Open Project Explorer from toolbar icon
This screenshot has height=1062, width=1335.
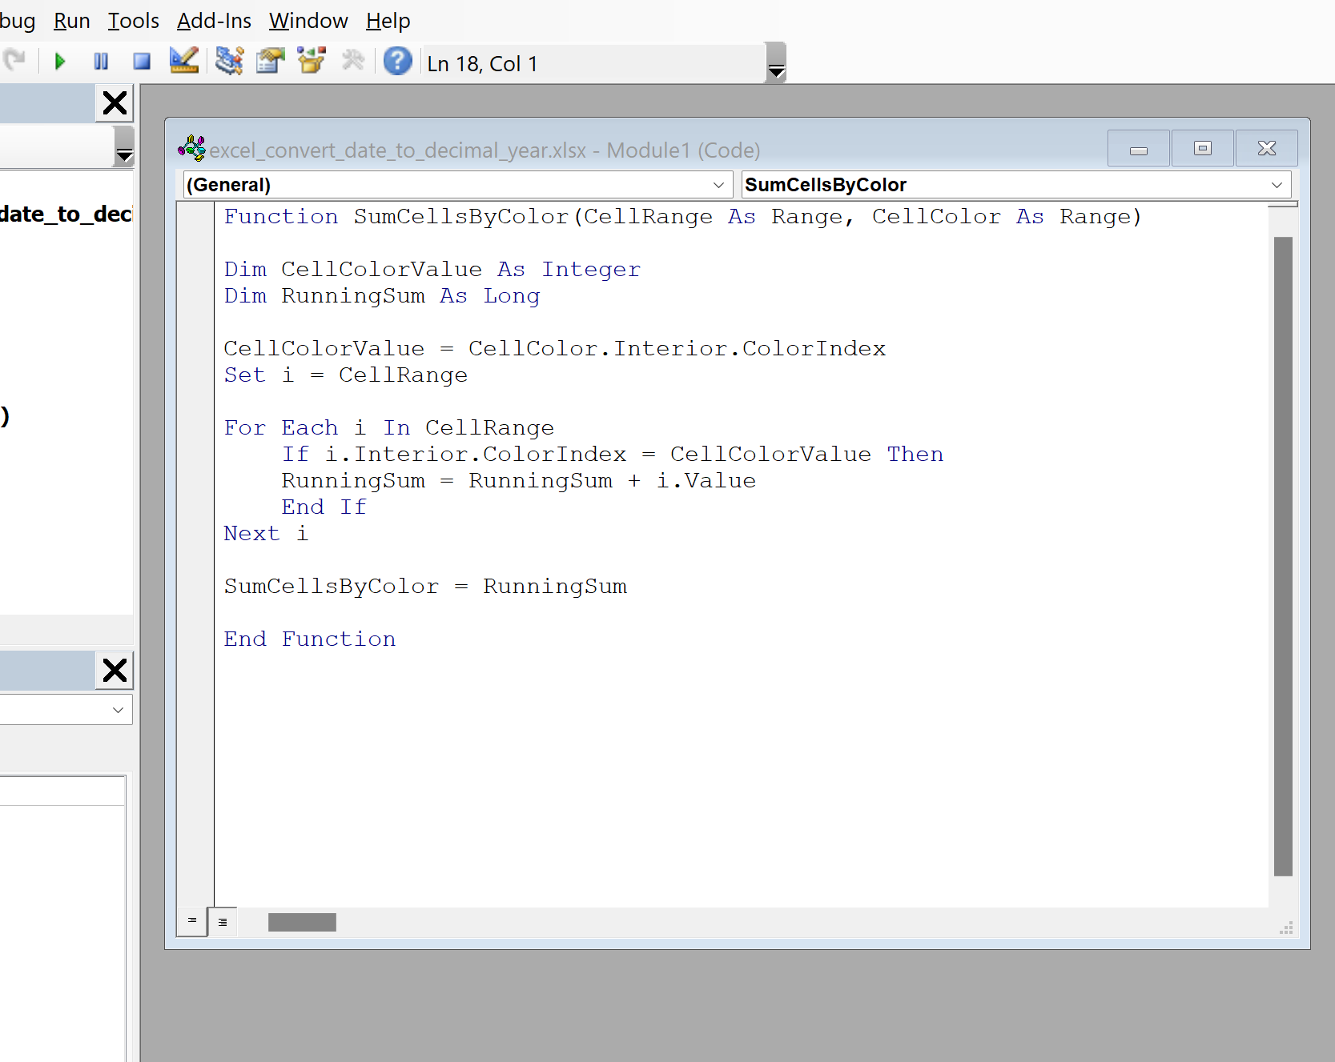[229, 61]
